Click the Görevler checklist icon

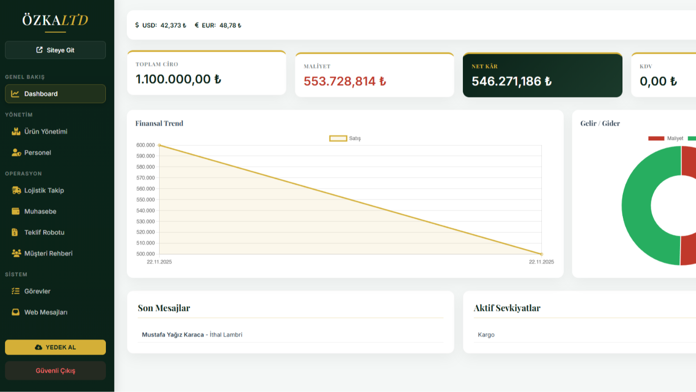(x=16, y=292)
